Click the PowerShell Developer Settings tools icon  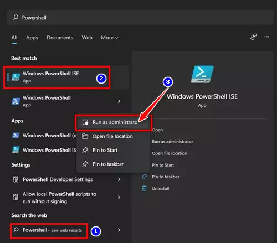click(16, 179)
